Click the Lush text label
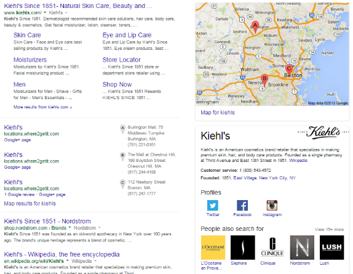This screenshot has width=353, height=274. (324, 263)
